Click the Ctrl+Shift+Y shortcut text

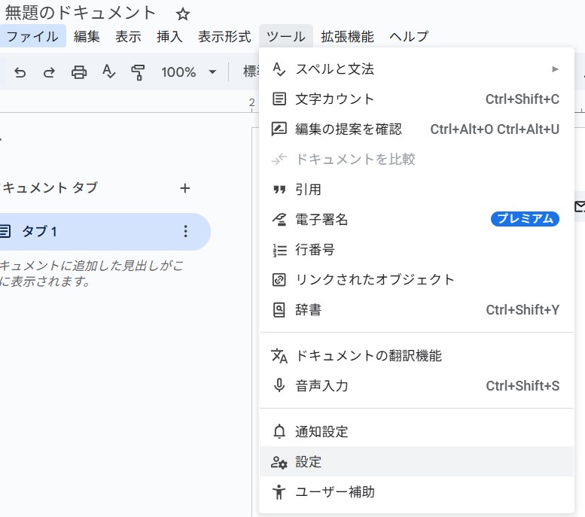[x=523, y=309]
